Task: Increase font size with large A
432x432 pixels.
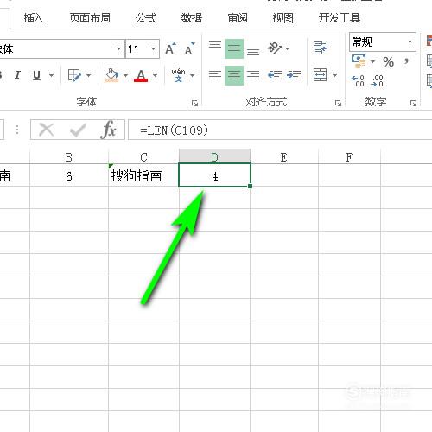Action: point(170,48)
